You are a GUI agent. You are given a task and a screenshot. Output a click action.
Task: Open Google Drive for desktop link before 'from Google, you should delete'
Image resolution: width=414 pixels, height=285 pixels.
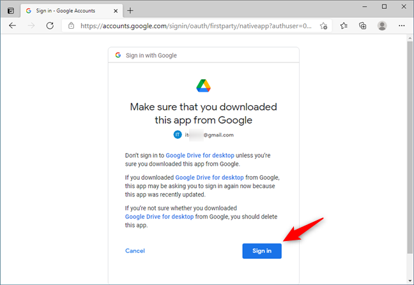click(x=159, y=217)
